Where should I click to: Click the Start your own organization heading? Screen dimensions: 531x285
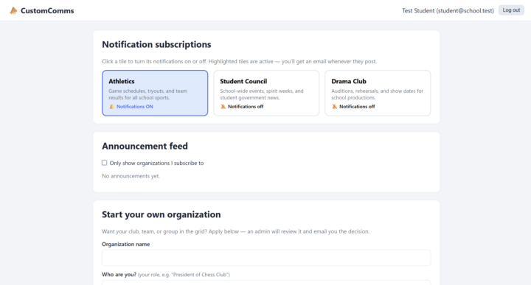(x=162, y=215)
